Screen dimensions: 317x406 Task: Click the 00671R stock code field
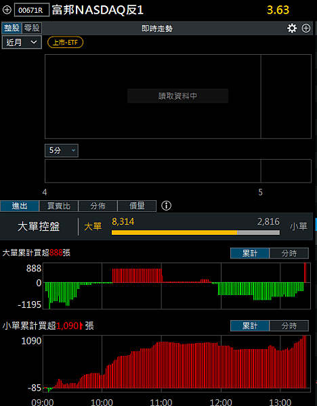pos(32,10)
